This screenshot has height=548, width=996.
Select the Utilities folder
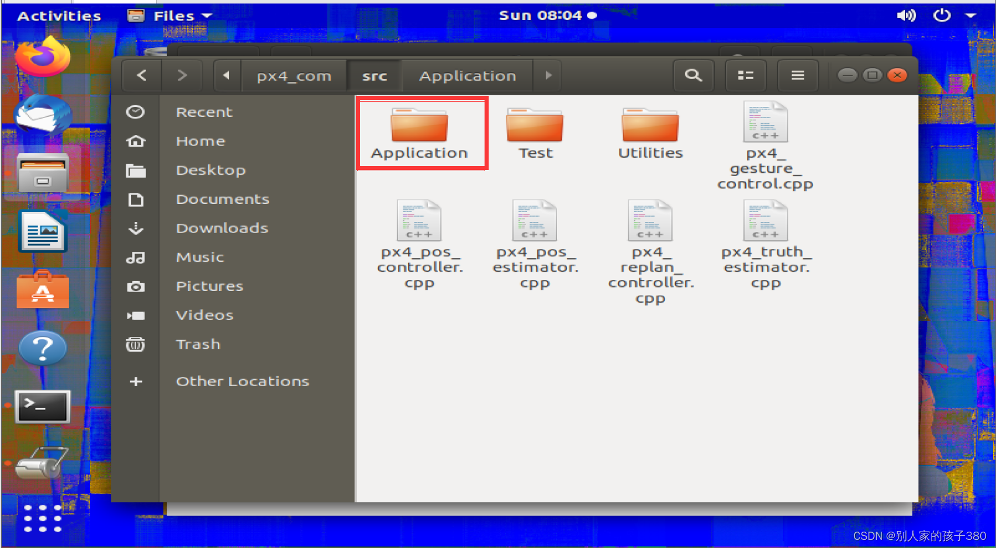click(x=651, y=133)
